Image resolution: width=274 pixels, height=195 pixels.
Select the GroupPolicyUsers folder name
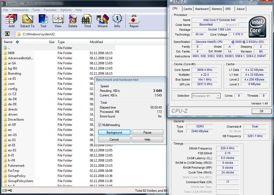[x=20, y=181]
